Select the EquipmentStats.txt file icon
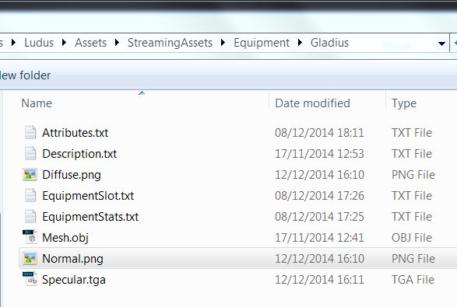 coord(30,216)
